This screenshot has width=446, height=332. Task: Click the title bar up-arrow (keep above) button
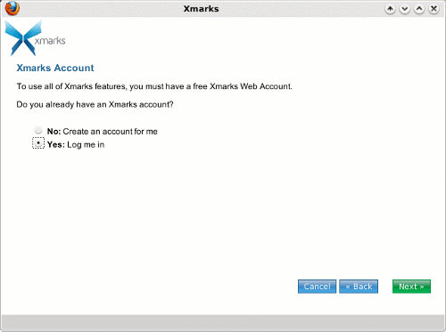pyautogui.click(x=390, y=9)
